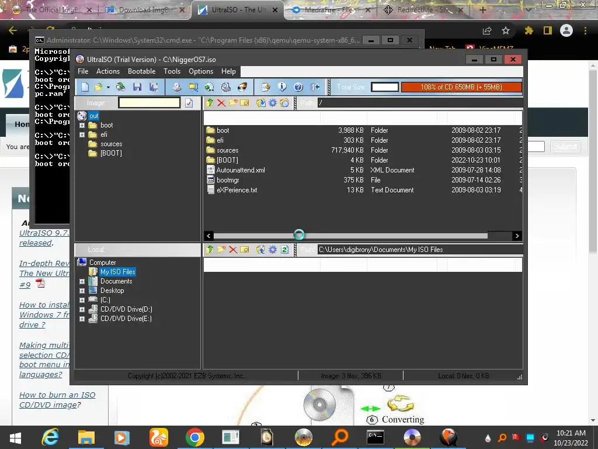This screenshot has width=598, height=449.
Task: Select My ISO Files in the local tree
Action: (x=117, y=272)
